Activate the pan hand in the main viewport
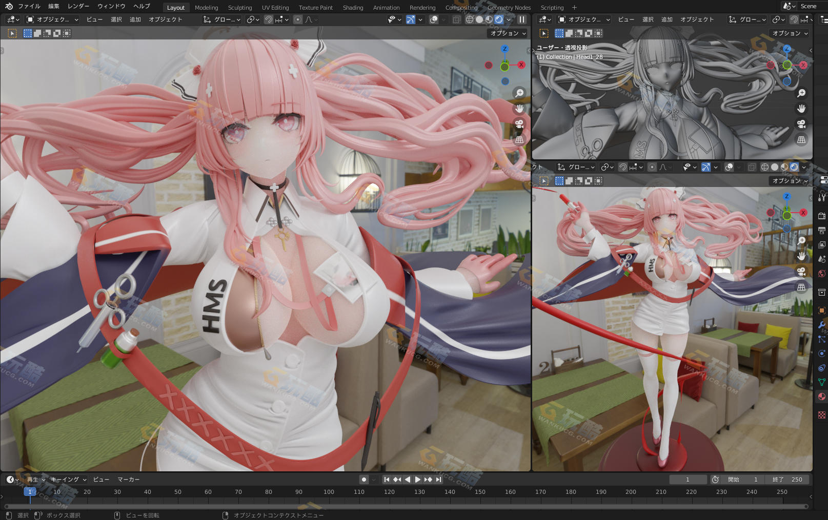Viewport: 828px width, 520px height. point(519,109)
